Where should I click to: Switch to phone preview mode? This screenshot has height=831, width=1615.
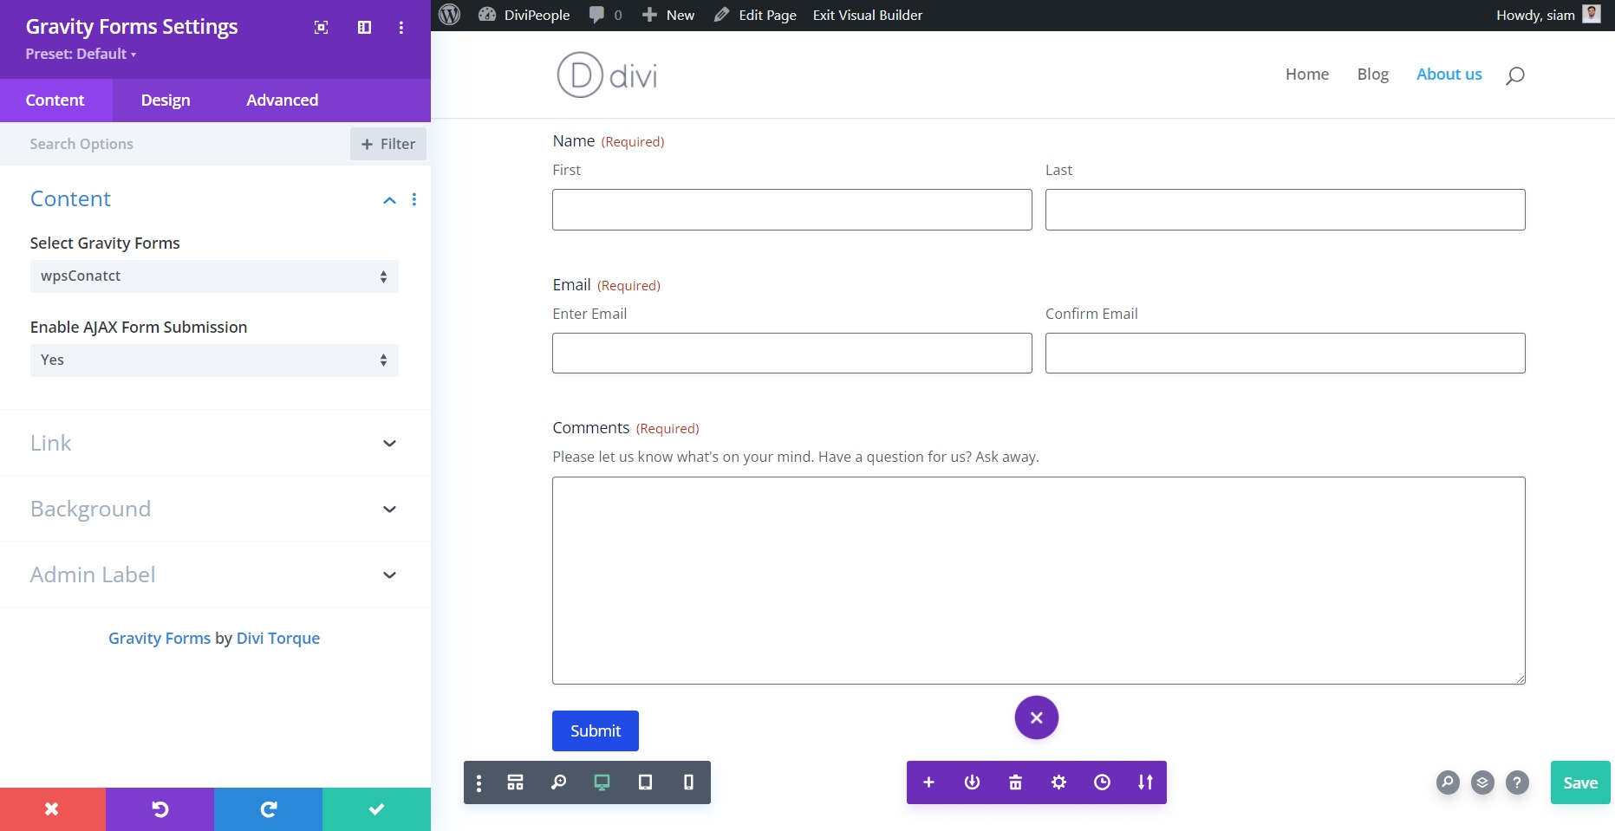688,782
